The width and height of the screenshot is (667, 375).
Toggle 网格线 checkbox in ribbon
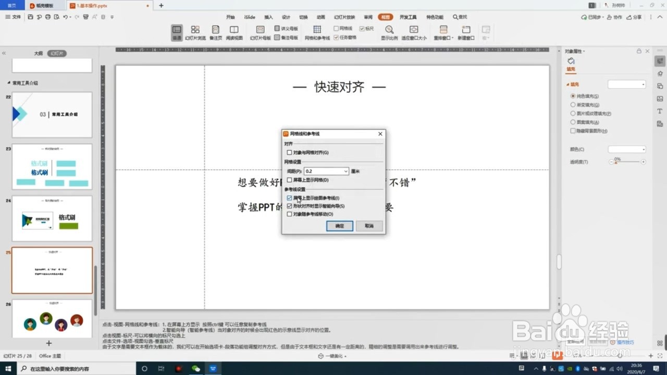[x=336, y=29]
